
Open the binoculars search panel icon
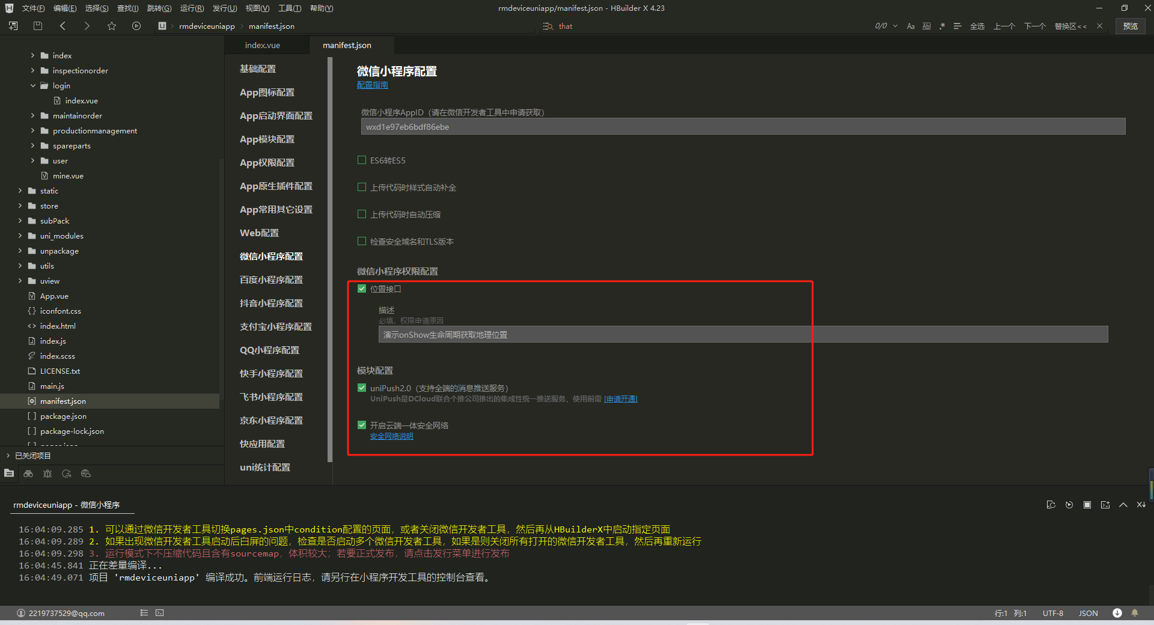[x=28, y=474]
